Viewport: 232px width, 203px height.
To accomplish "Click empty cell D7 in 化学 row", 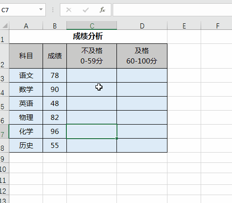I will tap(142, 132).
